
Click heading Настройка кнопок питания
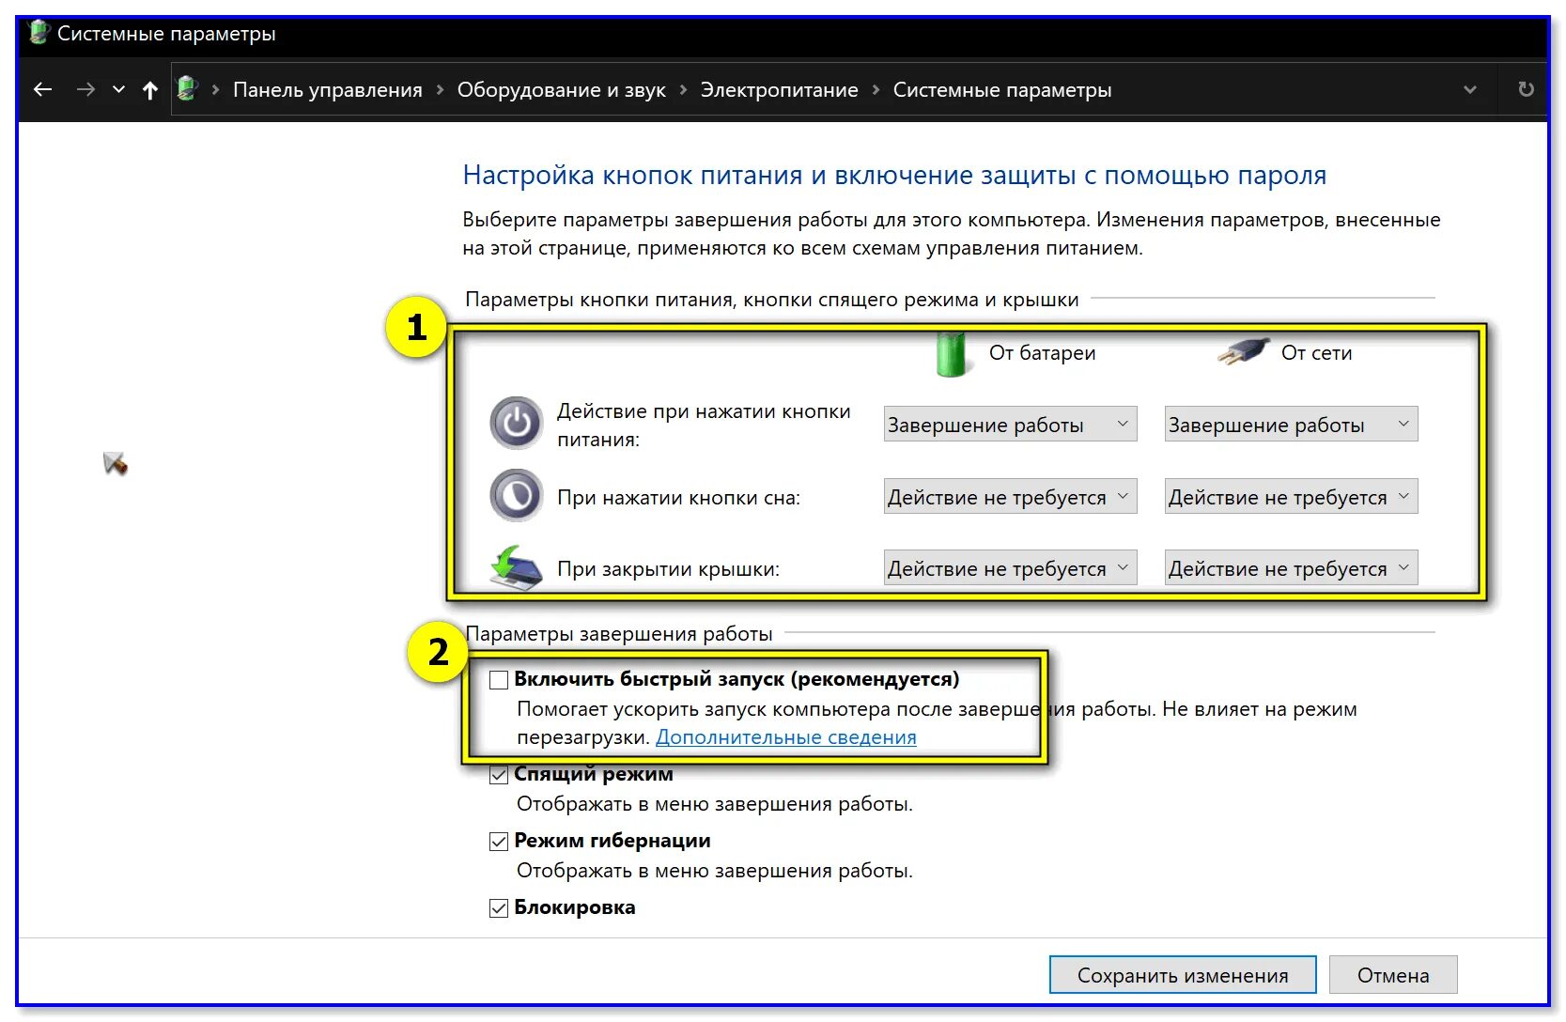tap(894, 176)
